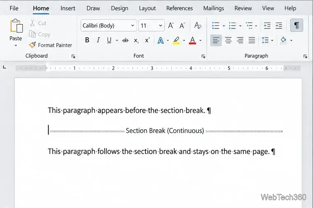
Task: Apply Text Effects with the blue A
Action: coord(161,40)
